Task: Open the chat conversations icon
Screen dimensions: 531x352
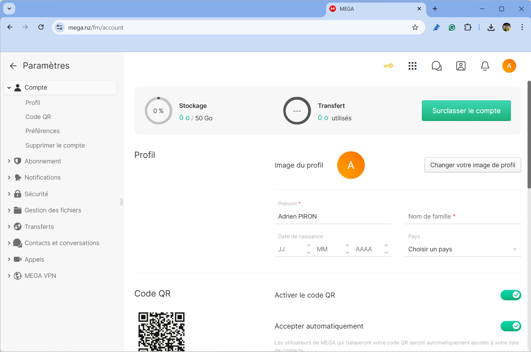Action: 436,66
